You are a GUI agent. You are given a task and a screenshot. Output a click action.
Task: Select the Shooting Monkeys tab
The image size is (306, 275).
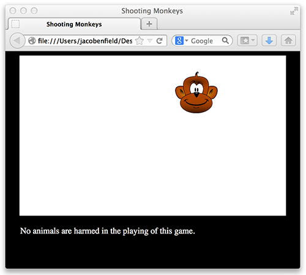74,24
